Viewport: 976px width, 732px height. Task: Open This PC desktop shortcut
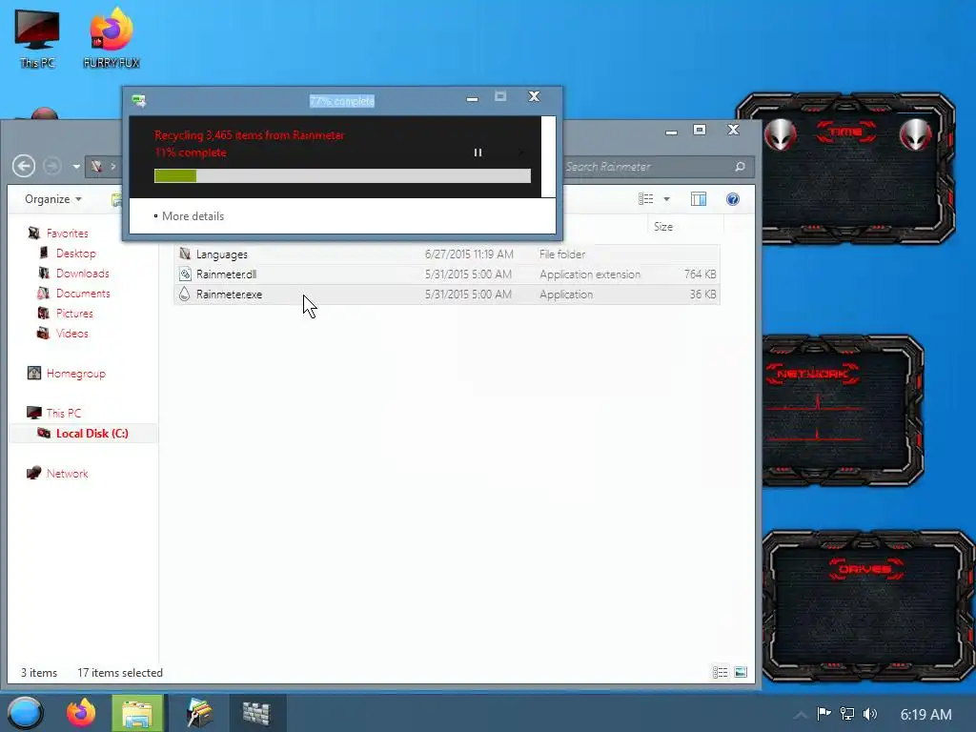coord(37,38)
